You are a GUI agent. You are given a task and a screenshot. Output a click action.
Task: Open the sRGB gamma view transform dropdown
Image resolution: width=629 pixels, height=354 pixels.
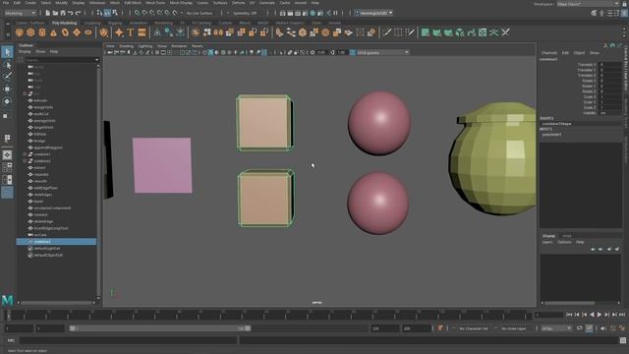[382, 52]
